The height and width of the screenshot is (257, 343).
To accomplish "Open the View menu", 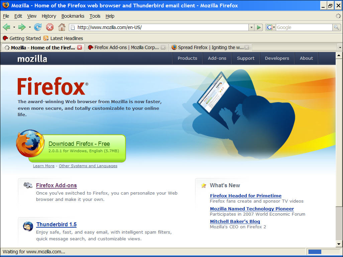I will coord(32,16).
